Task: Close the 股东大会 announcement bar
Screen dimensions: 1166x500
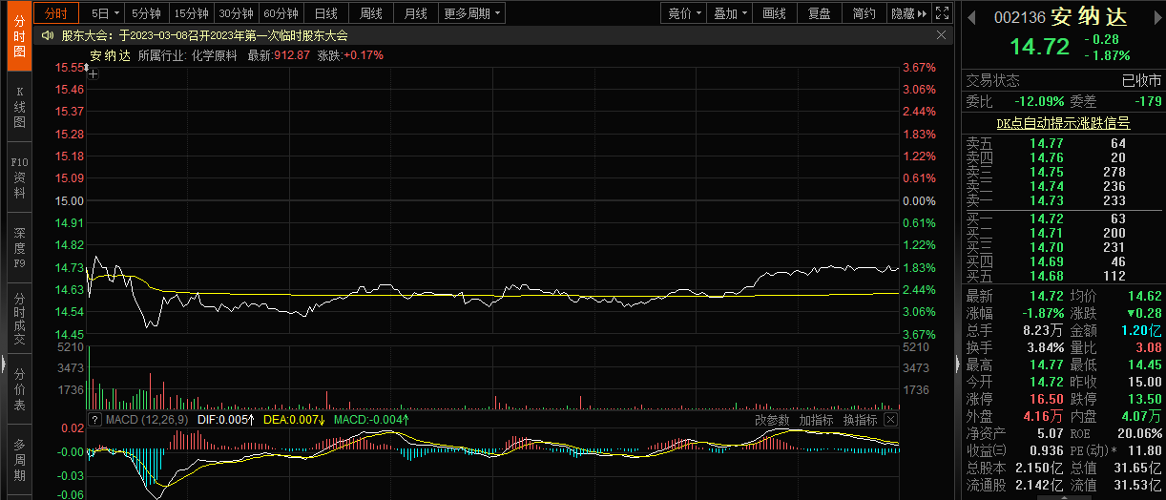Action: (942, 35)
